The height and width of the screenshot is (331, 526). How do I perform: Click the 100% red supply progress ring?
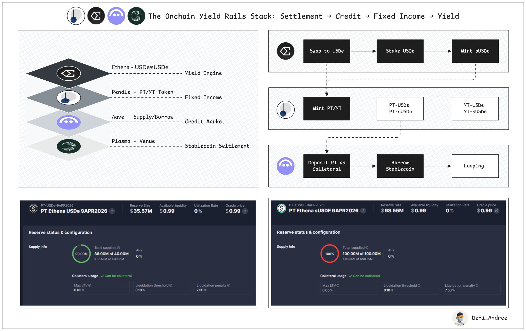tap(330, 254)
